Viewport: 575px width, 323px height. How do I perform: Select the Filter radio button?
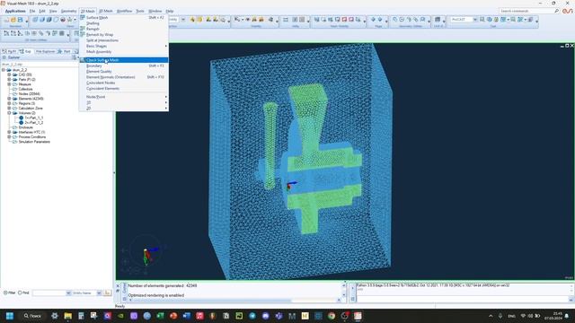(5, 293)
